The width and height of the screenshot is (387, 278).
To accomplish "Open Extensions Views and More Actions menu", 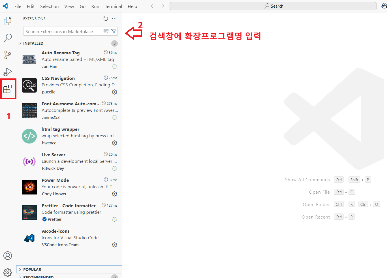I will click(x=114, y=19).
